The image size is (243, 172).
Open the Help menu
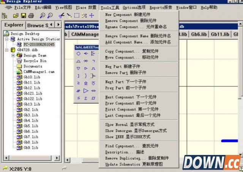click(209, 7)
